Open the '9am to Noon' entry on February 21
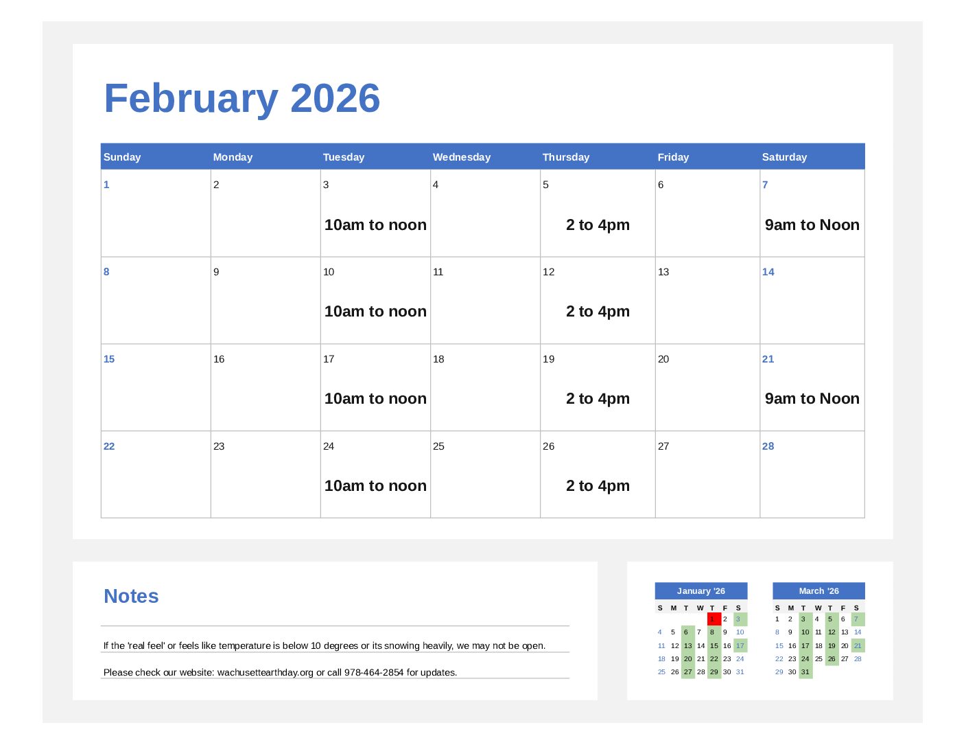 (x=812, y=399)
